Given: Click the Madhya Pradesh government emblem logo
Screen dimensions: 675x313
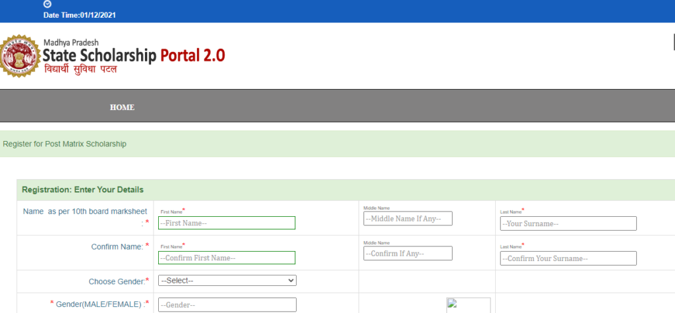Looking at the screenshot, I should (19, 56).
